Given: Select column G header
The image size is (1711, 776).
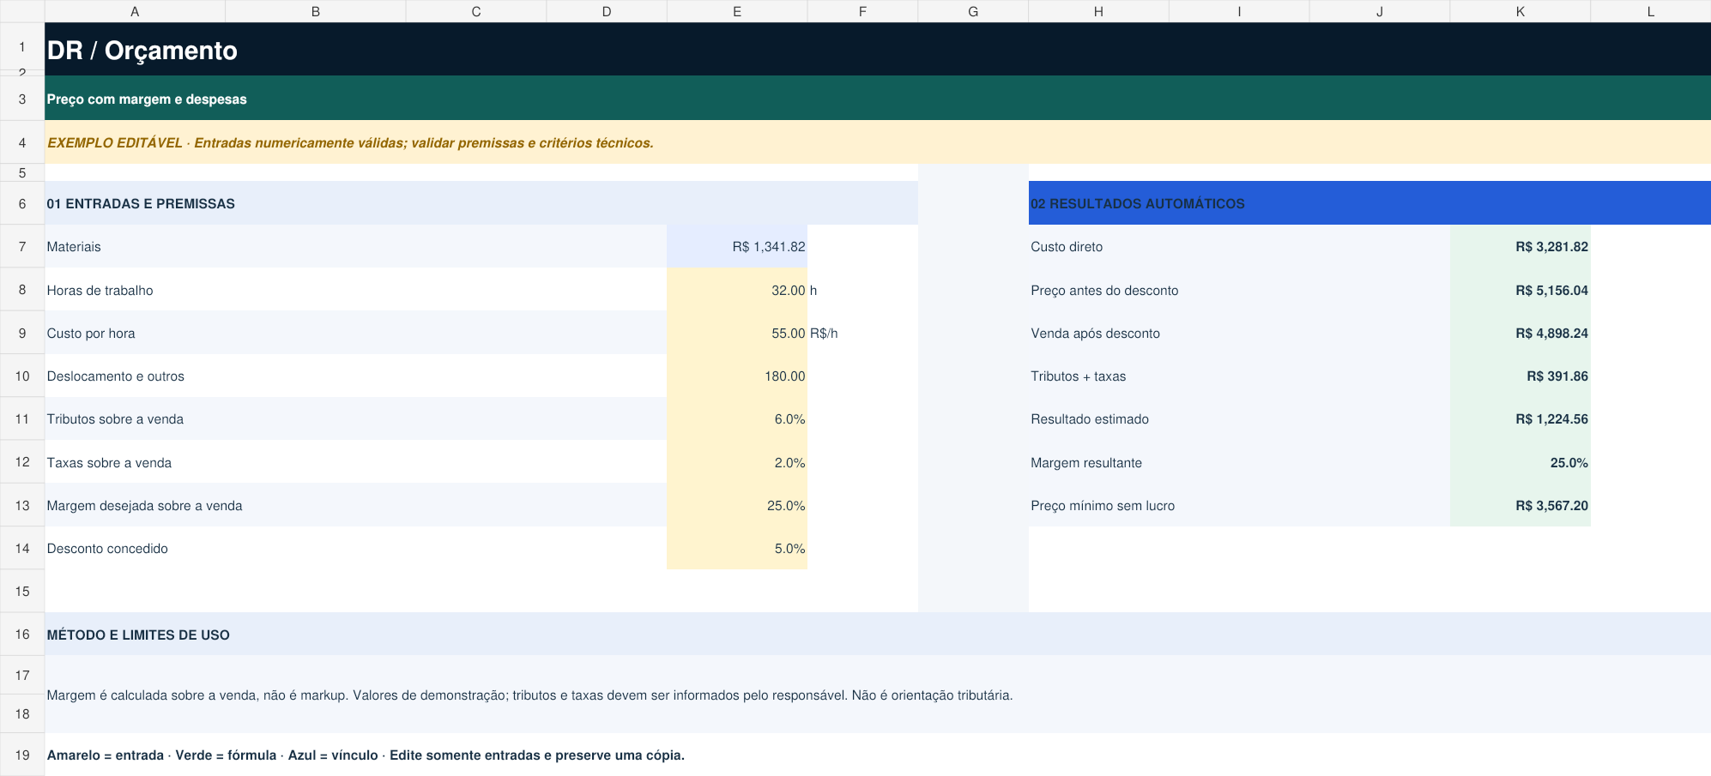Looking at the screenshot, I should pyautogui.click(x=973, y=11).
